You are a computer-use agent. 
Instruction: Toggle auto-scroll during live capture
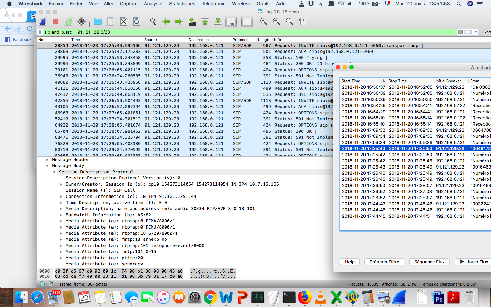click(231, 21)
